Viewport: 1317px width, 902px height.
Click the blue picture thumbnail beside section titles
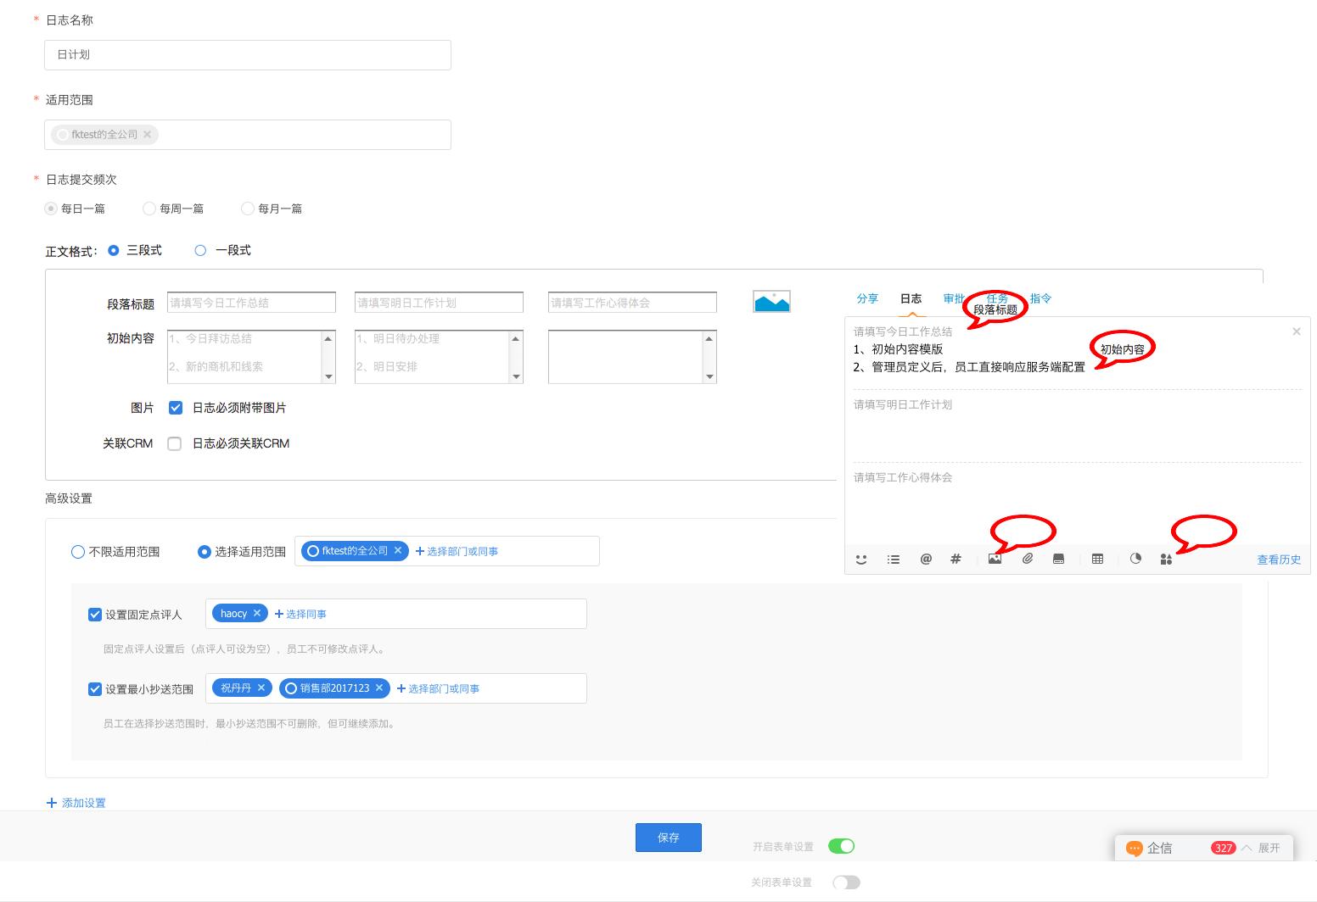[x=771, y=302]
